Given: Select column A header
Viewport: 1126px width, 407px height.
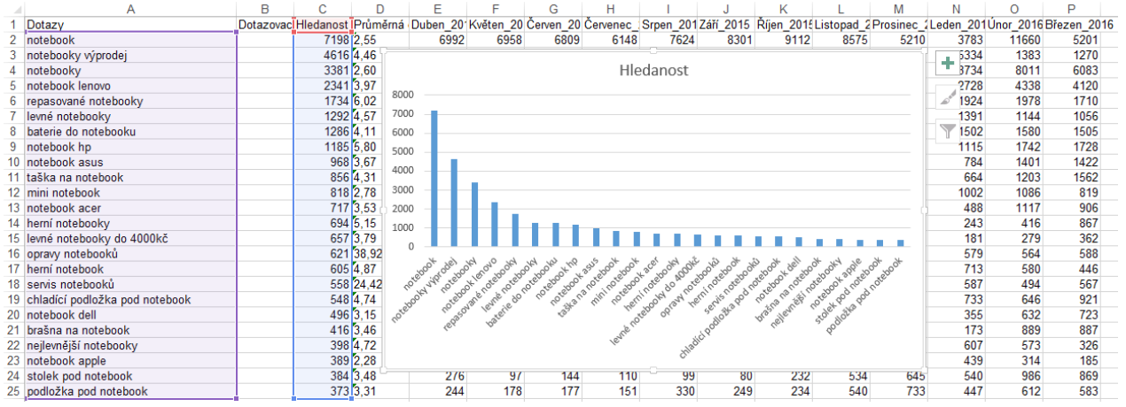Looking at the screenshot, I should click(x=130, y=8).
